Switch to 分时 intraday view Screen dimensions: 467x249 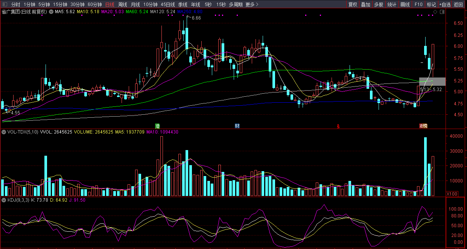click(15, 5)
